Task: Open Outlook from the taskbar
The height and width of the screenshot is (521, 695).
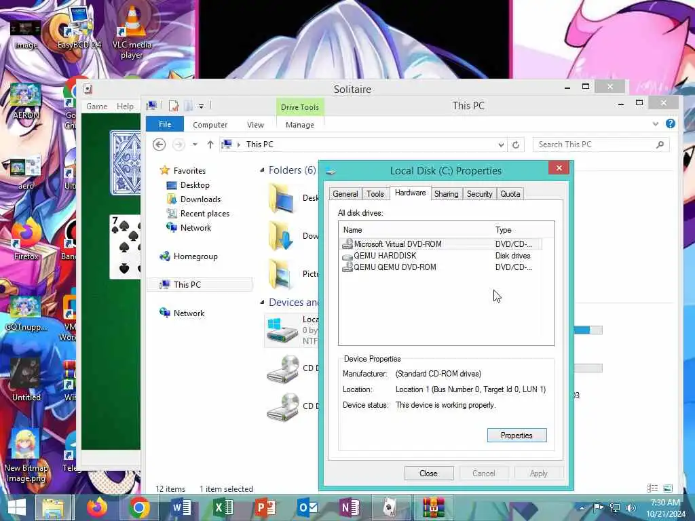Action: [307, 507]
